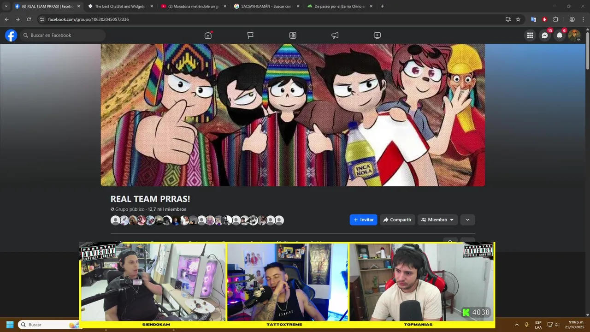Viewport: 590px width, 332px height.
Task: Open the Facebook account profile picture menu
Action: tap(574, 36)
